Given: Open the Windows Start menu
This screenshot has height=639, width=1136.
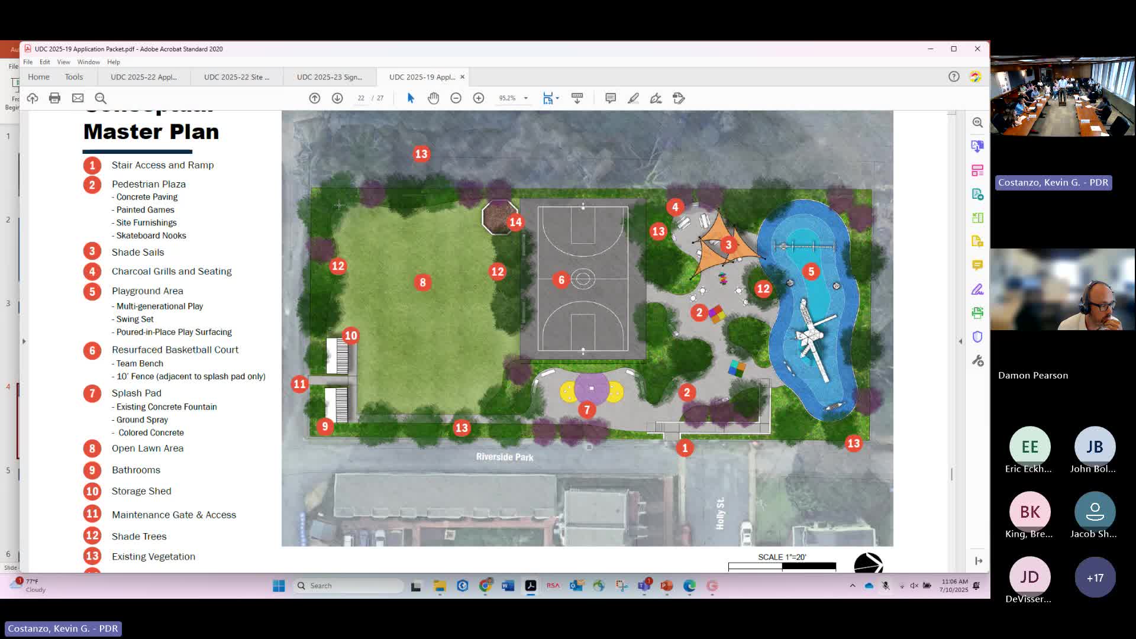Looking at the screenshot, I should click(x=279, y=586).
